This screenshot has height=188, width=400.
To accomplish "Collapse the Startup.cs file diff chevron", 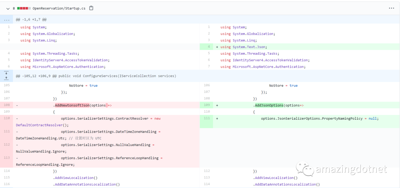I will tap(8, 8).
